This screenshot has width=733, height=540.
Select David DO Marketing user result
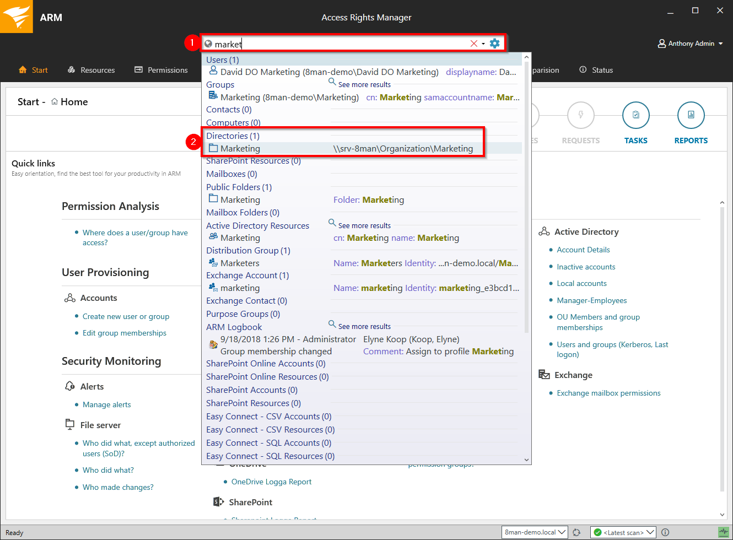(329, 72)
